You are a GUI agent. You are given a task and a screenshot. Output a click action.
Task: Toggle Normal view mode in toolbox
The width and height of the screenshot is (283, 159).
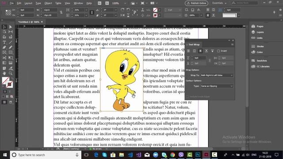click(4, 102)
